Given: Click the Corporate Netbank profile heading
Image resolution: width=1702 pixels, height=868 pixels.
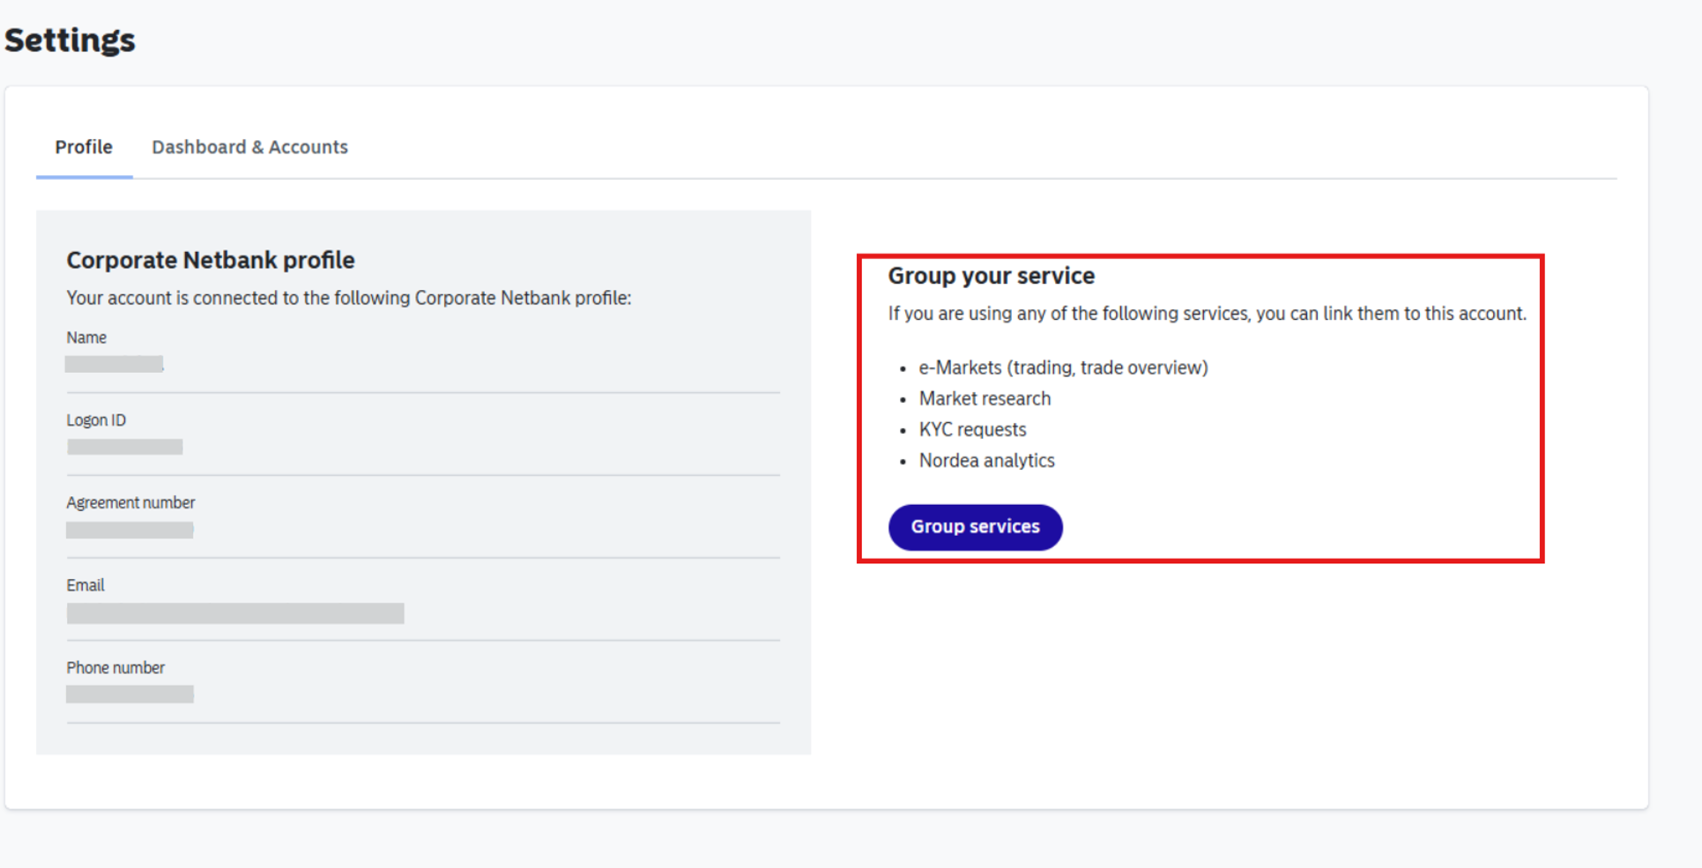Looking at the screenshot, I should [x=211, y=260].
